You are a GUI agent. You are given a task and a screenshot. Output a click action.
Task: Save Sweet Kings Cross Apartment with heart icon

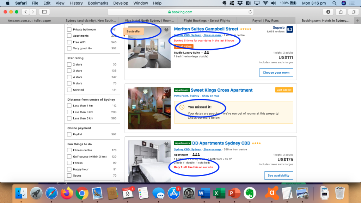coord(166,91)
